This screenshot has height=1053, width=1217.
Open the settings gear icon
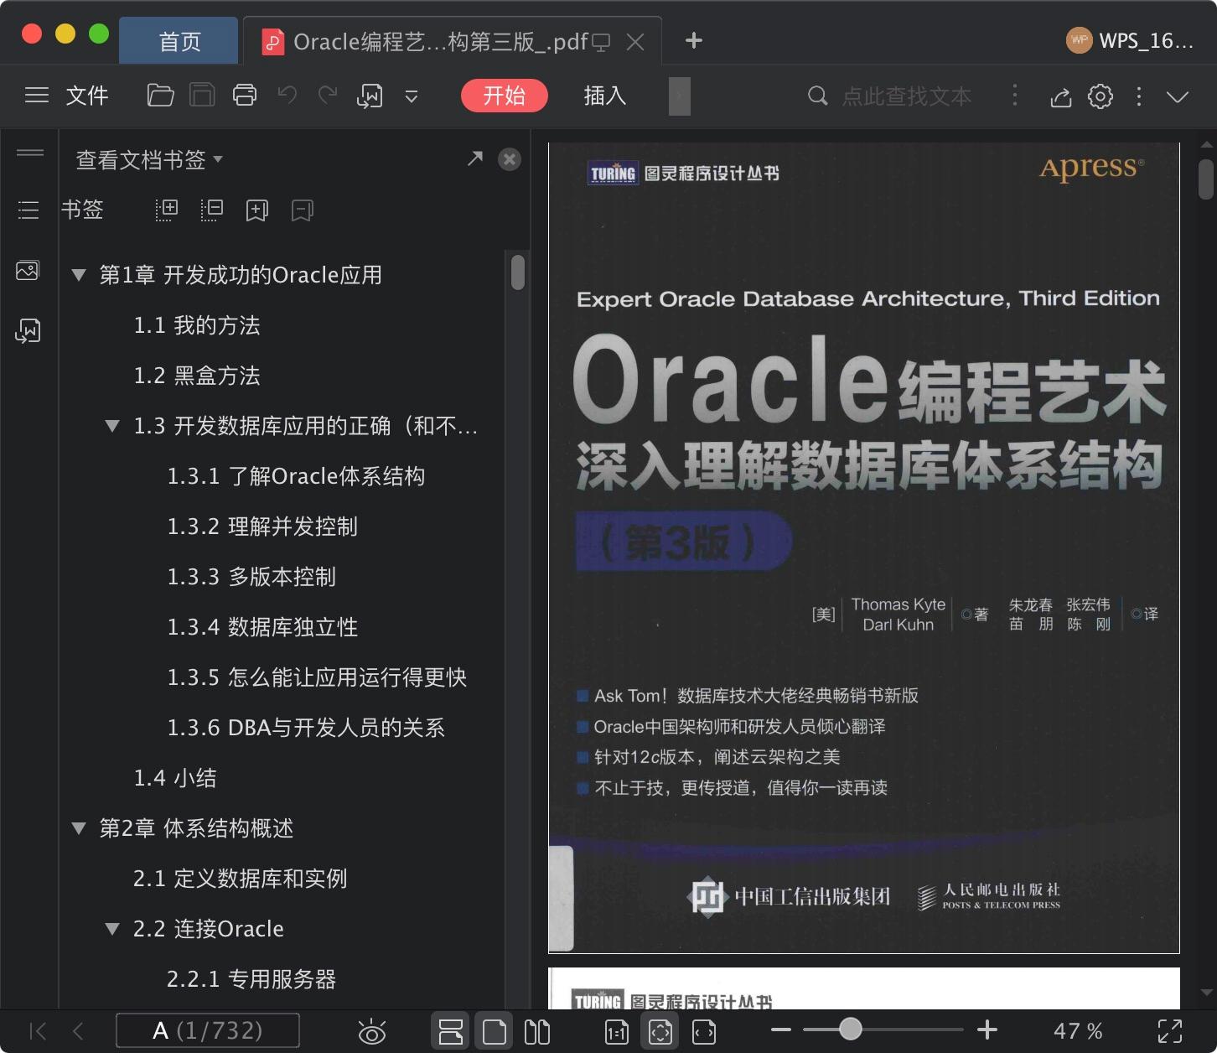pyautogui.click(x=1100, y=96)
